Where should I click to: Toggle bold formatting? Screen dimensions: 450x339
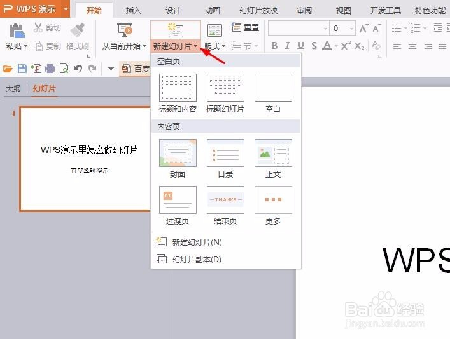(x=274, y=46)
